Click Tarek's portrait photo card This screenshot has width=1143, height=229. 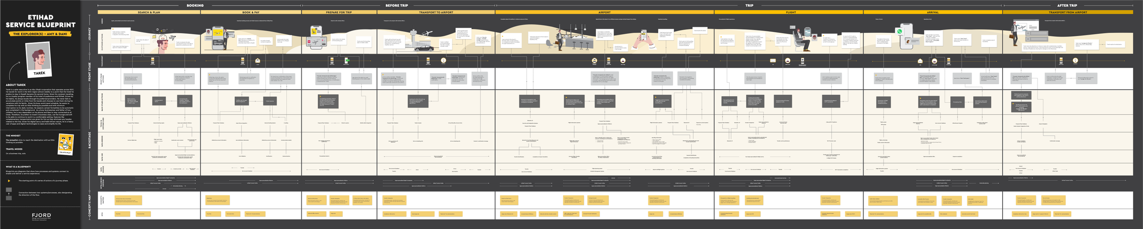click(x=38, y=60)
